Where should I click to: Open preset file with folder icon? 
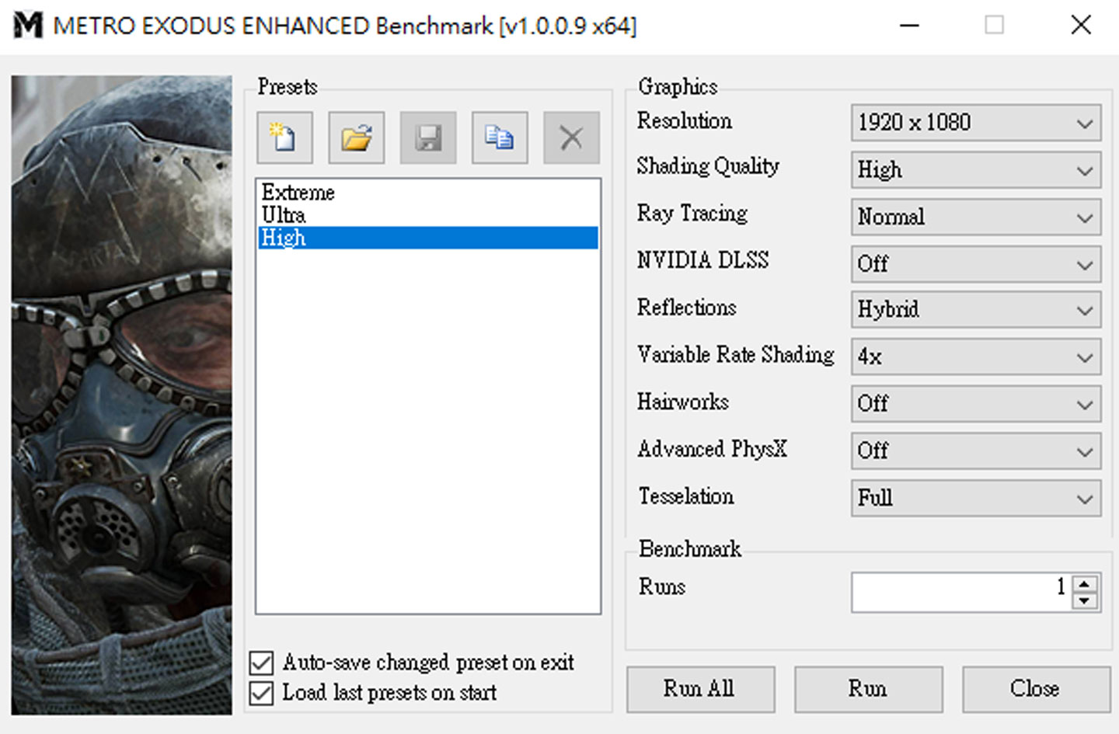[356, 138]
